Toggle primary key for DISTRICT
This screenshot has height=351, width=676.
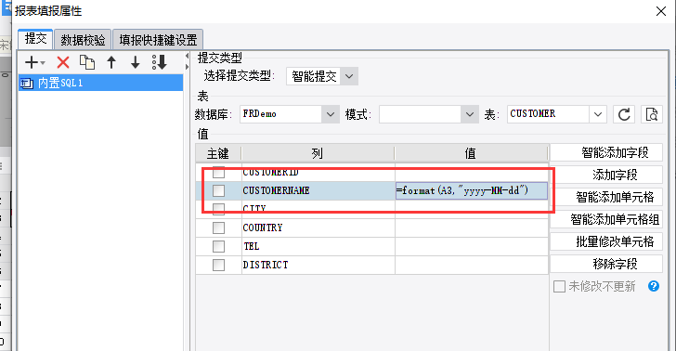(218, 265)
